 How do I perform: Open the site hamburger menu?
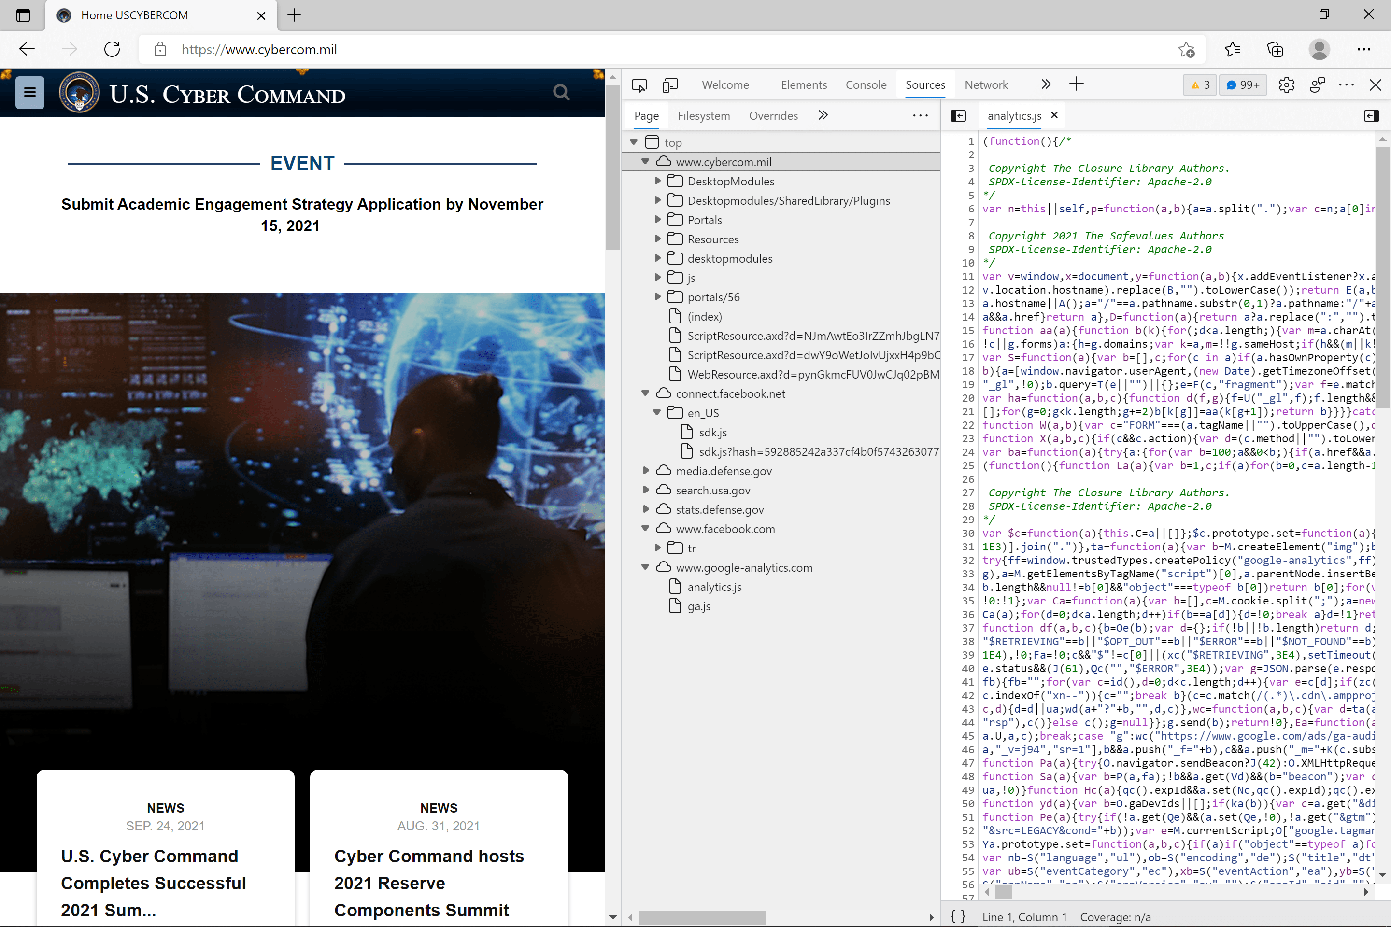29,93
